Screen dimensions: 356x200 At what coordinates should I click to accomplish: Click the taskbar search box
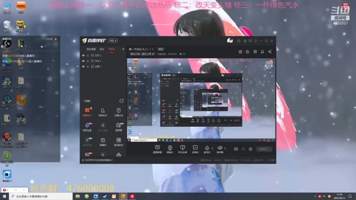40,196
